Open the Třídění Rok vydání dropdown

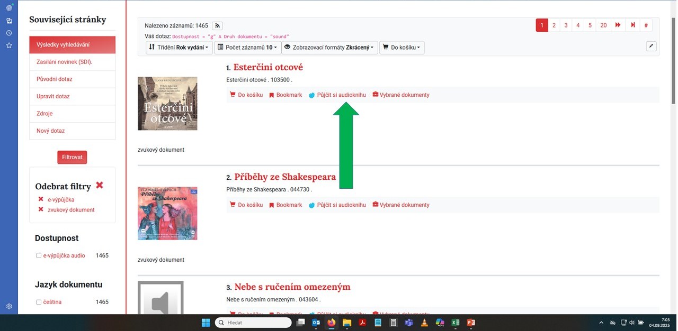coord(179,48)
